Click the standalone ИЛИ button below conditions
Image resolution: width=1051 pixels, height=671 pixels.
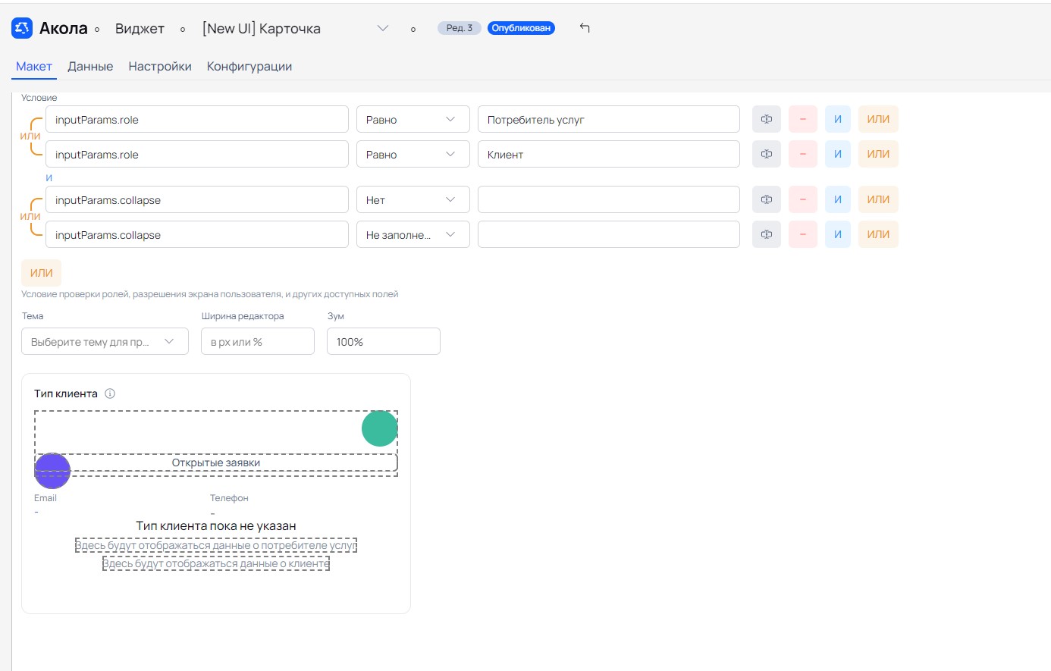click(41, 273)
